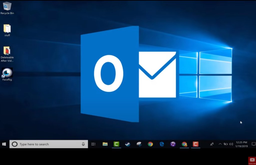The height and width of the screenshot is (165, 256).
Task: Expand the hidden system tray icons chevron
Action: tap(220, 144)
